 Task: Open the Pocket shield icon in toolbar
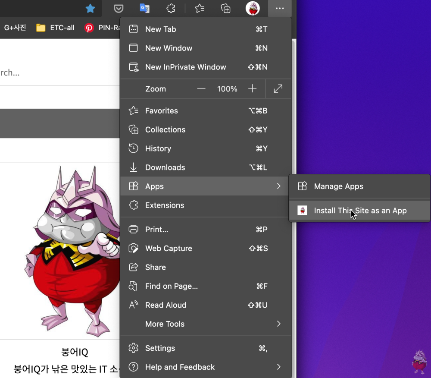point(119,9)
